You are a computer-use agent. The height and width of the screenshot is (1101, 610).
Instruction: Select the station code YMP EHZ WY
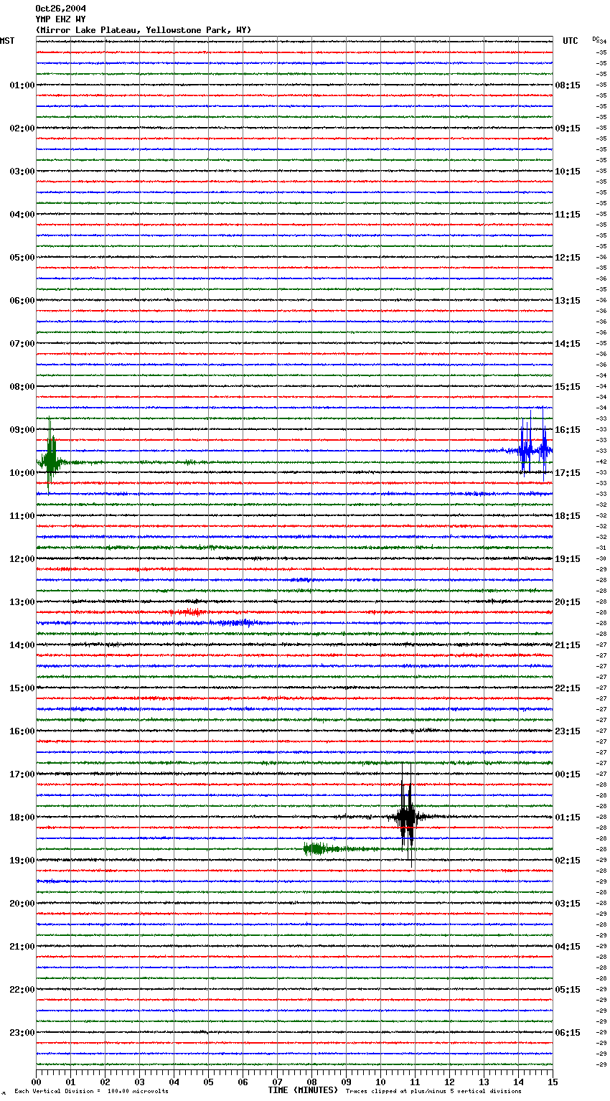click(60, 19)
